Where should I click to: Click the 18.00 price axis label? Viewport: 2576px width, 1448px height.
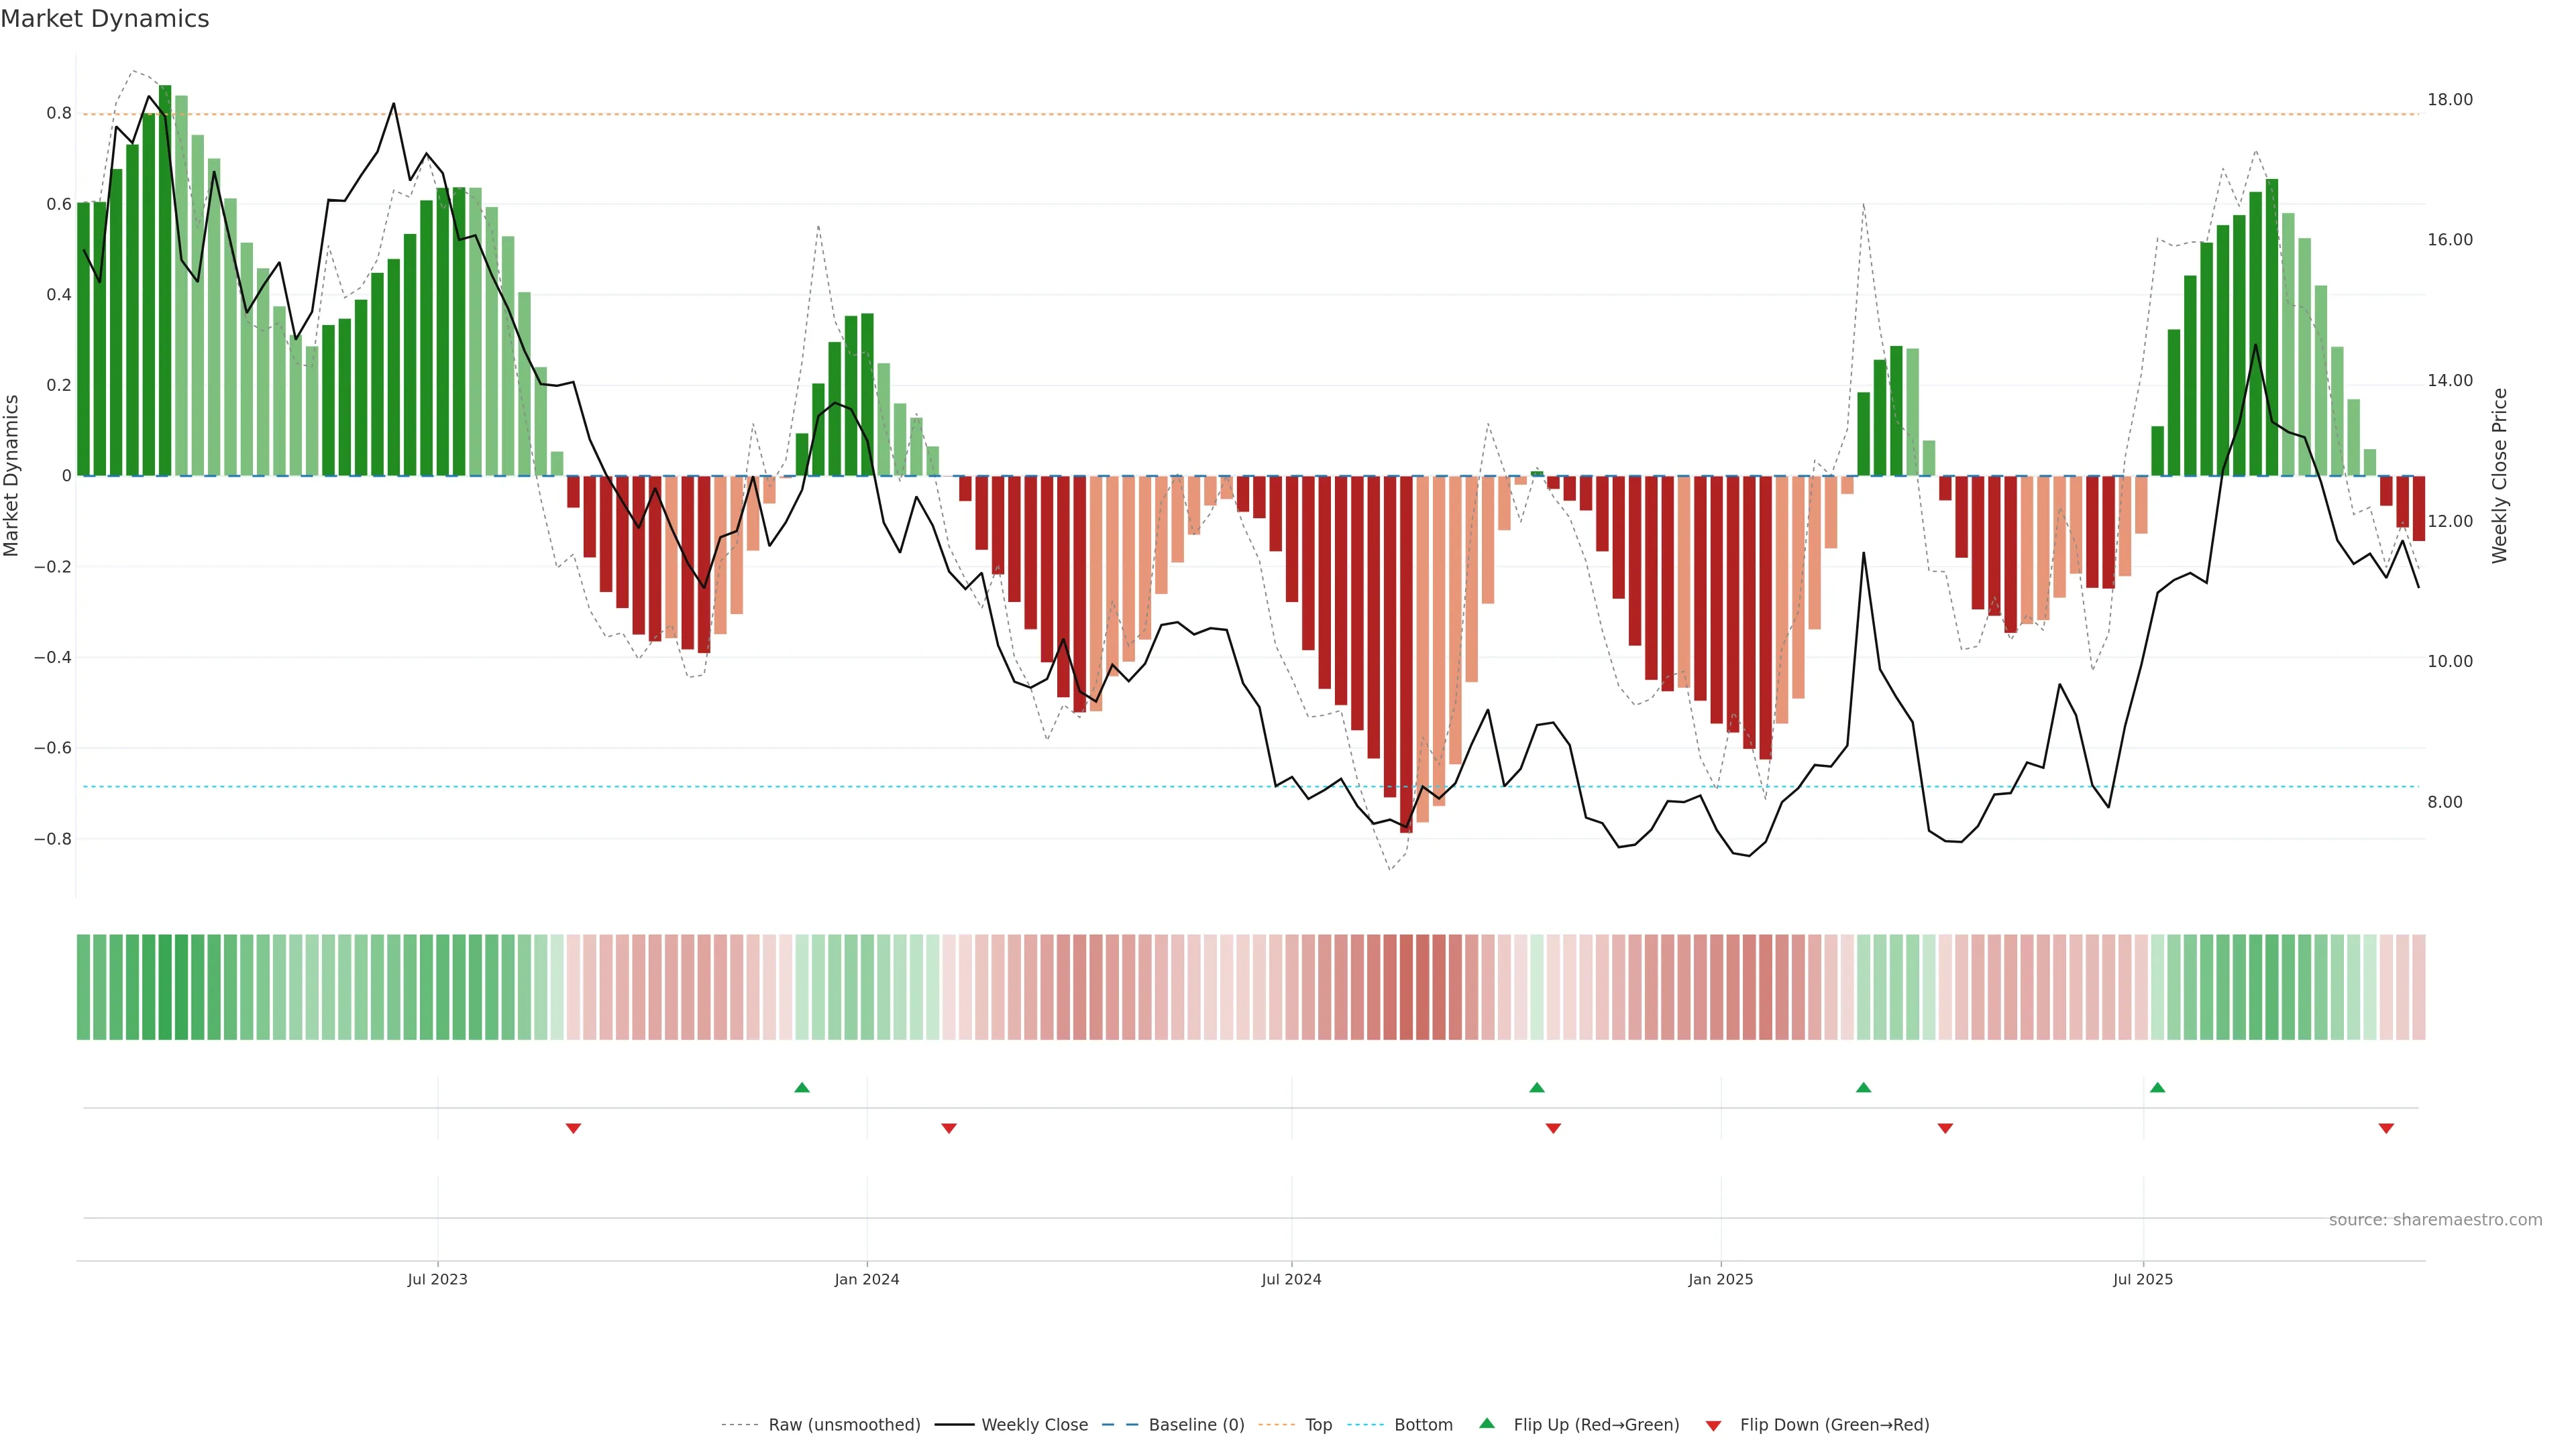click(x=2449, y=100)
